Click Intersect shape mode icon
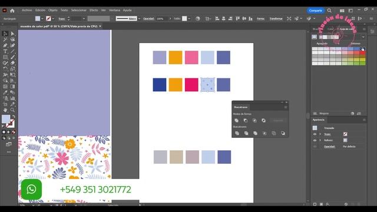 [254, 120]
